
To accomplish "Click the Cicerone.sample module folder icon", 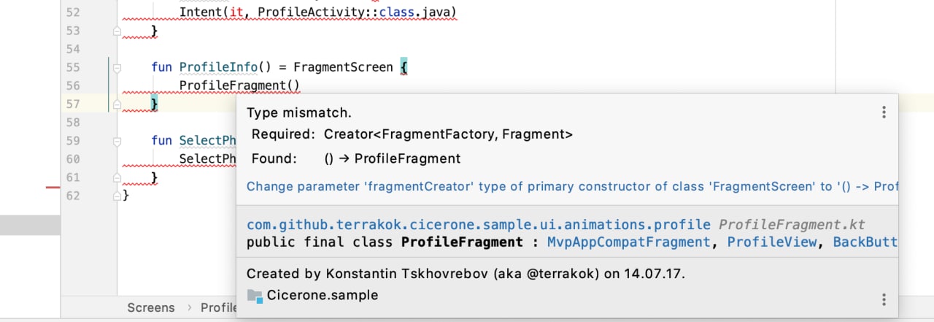I will point(255,296).
